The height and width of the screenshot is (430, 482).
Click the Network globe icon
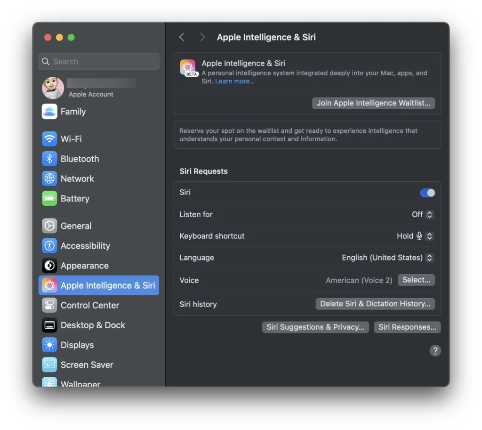49,178
